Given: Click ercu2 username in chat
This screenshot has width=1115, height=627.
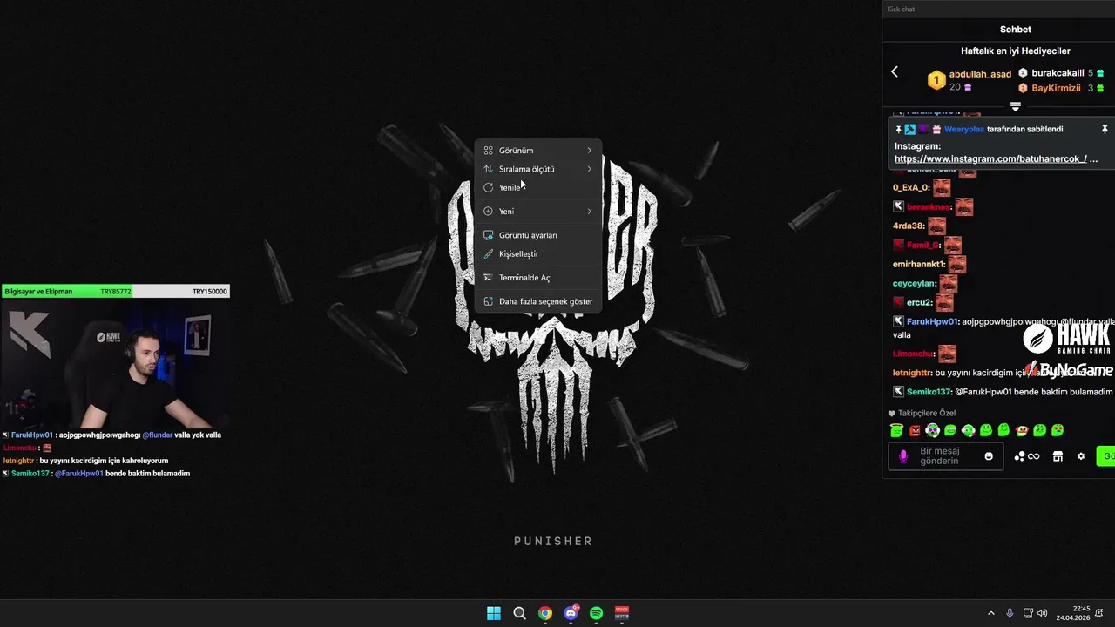Looking at the screenshot, I should click(x=919, y=302).
